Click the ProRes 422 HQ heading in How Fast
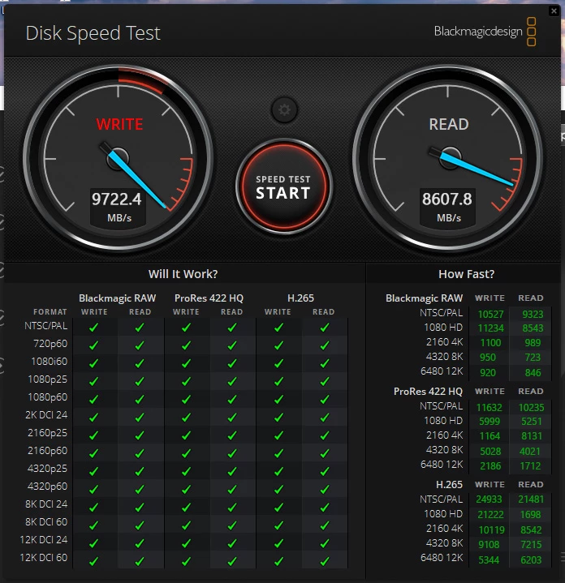 [428, 392]
